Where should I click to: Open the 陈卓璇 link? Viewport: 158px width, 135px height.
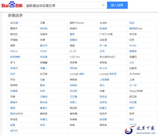(103, 29)
